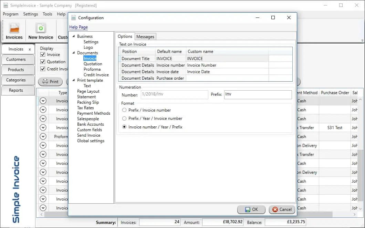This screenshot has width=365, height=228.
Task: Collapse the Documents tree node
Action: pos(74,53)
